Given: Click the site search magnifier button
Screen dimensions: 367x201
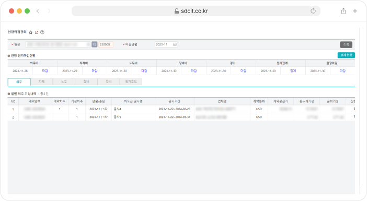Looking at the screenshot, I should pos(94,44).
